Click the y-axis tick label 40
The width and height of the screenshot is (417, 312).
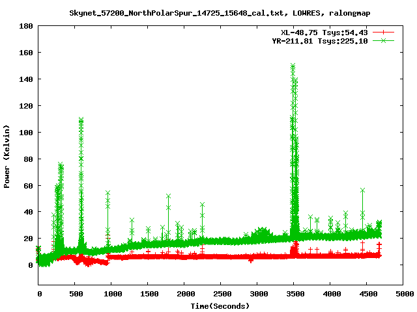[28, 212]
